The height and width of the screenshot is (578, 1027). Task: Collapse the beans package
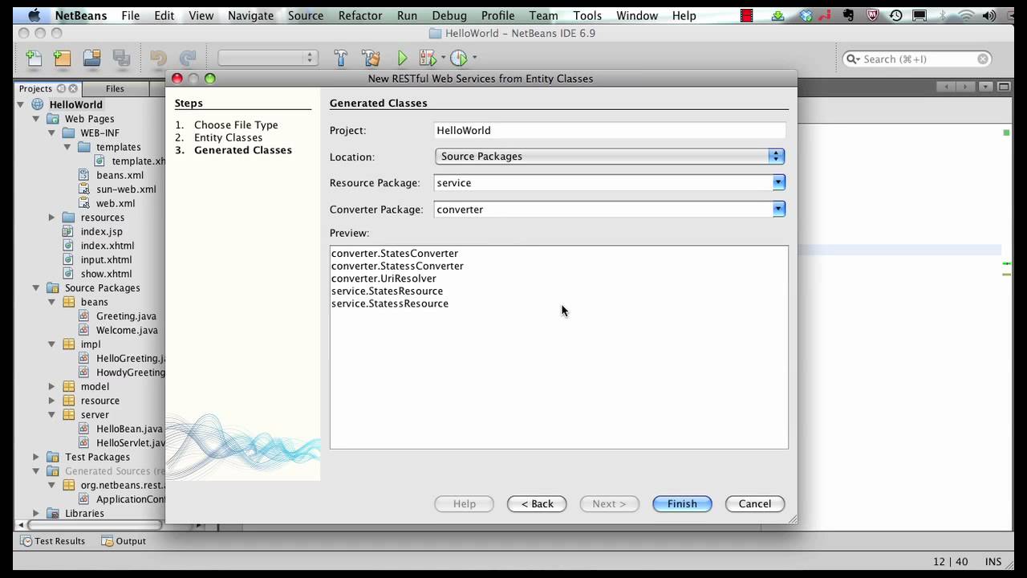coord(52,302)
